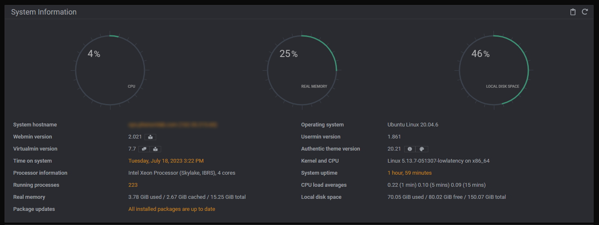Collapse the System Information panel title
Image resolution: width=599 pixels, height=225 pixels.
[x=44, y=12]
